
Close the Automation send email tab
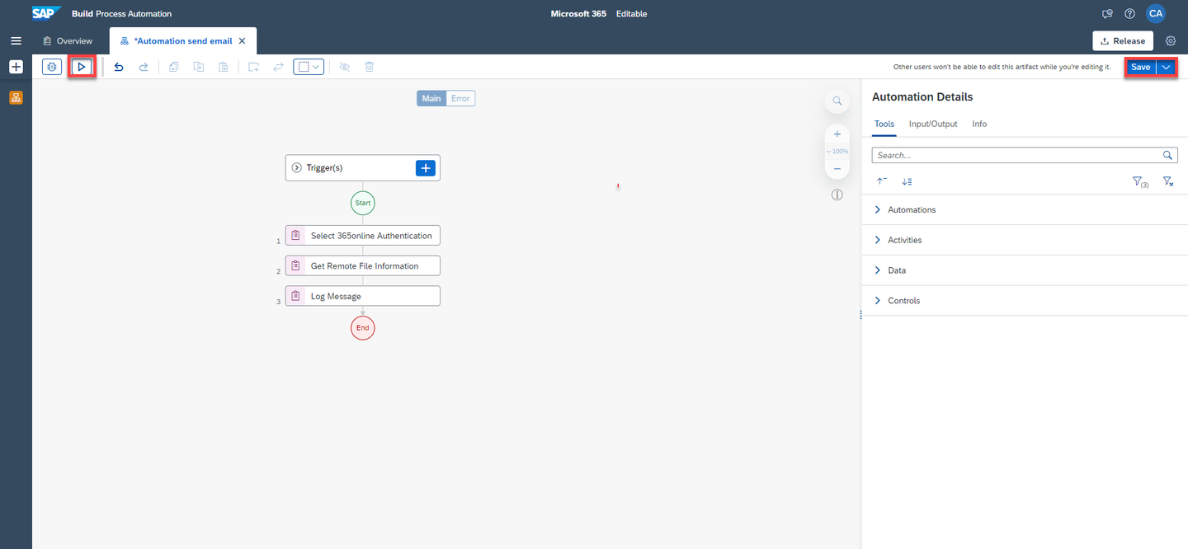(x=242, y=40)
